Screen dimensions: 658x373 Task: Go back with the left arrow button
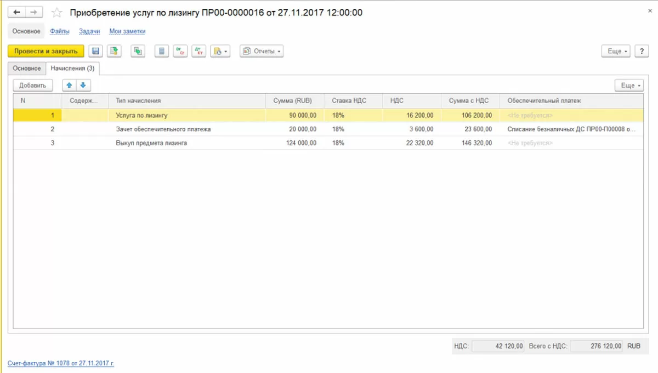point(16,12)
